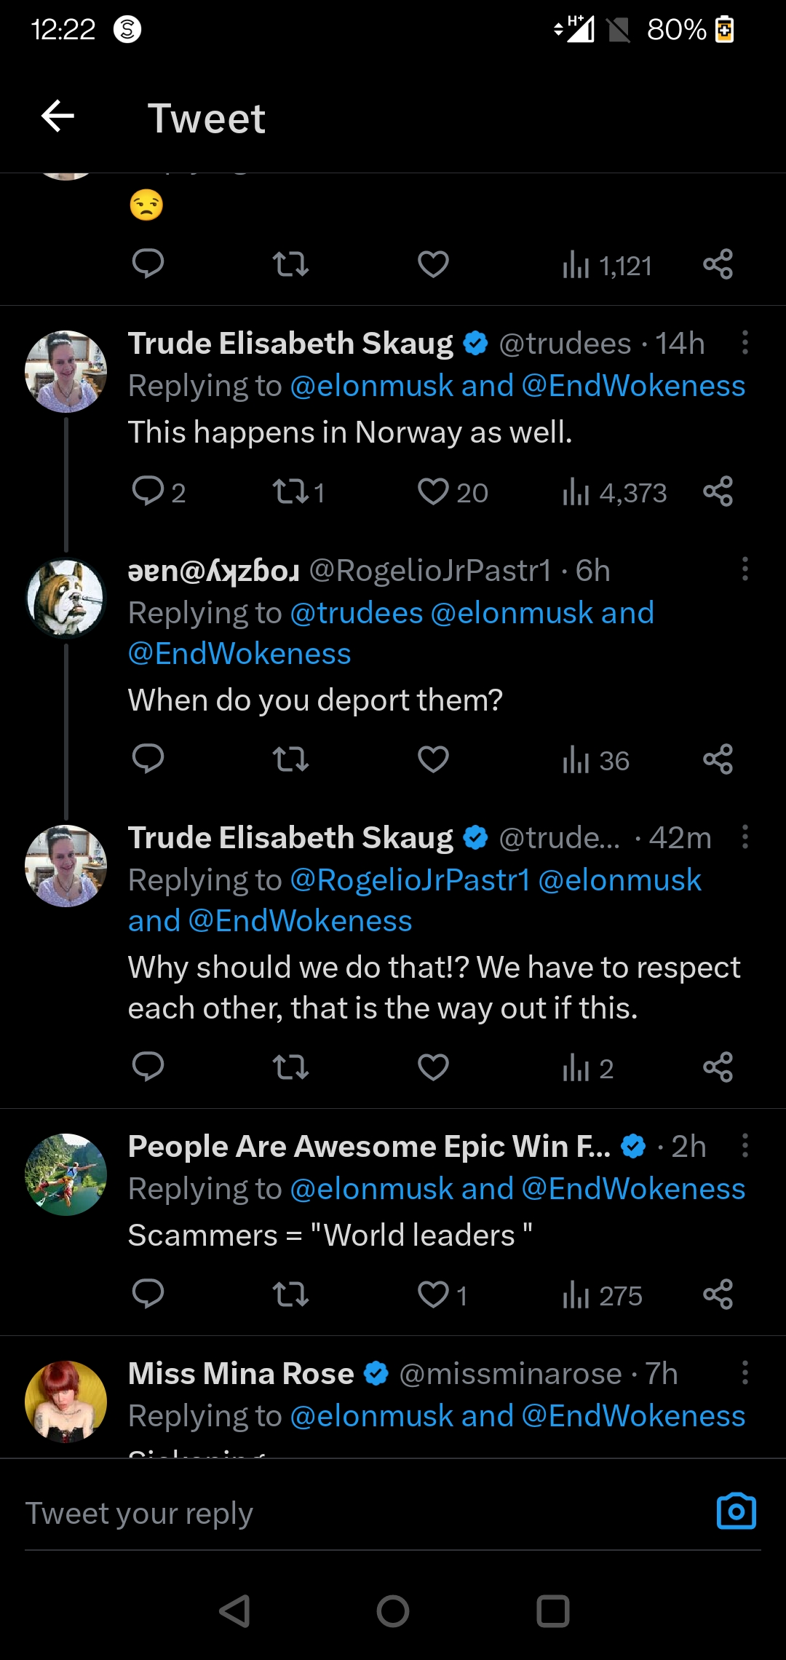Reply to 'Why should we do that' tweet
This screenshot has height=1660, width=786.
click(x=148, y=1067)
